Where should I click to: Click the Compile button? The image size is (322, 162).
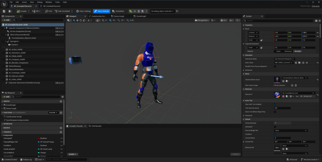click(22, 11)
